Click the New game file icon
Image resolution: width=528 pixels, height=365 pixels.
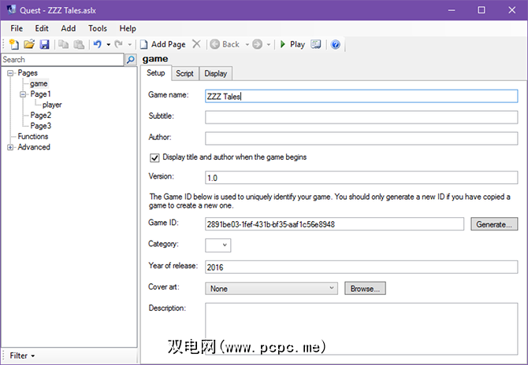pyautogui.click(x=13, y=45)
